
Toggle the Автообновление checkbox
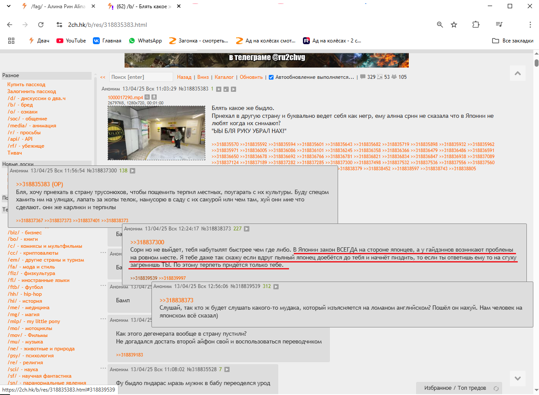(x=271, y=78)
